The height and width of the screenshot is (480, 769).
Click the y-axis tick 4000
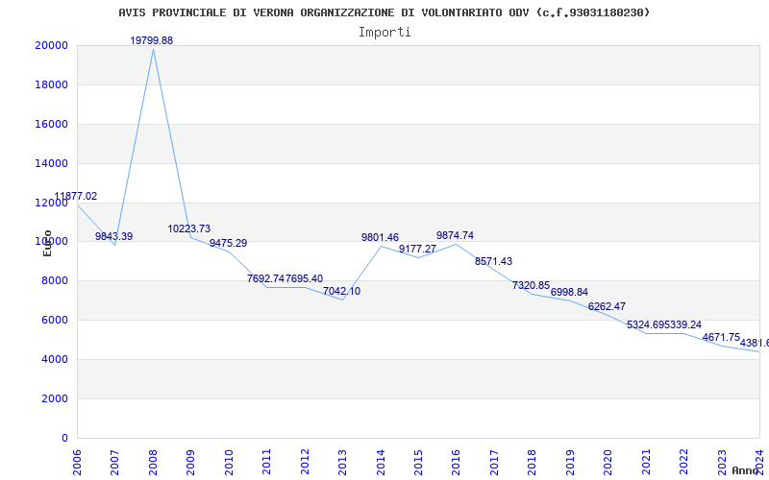[x=54, y=359]
